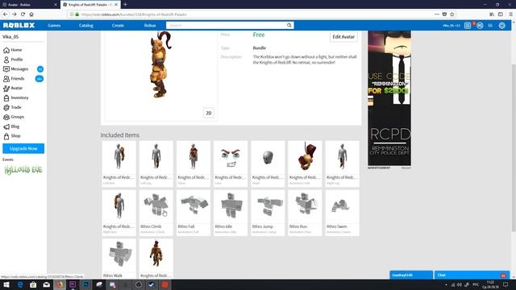Click the page vertical scrollbar
Screen dimensions: 516x290
pos(514,148)
